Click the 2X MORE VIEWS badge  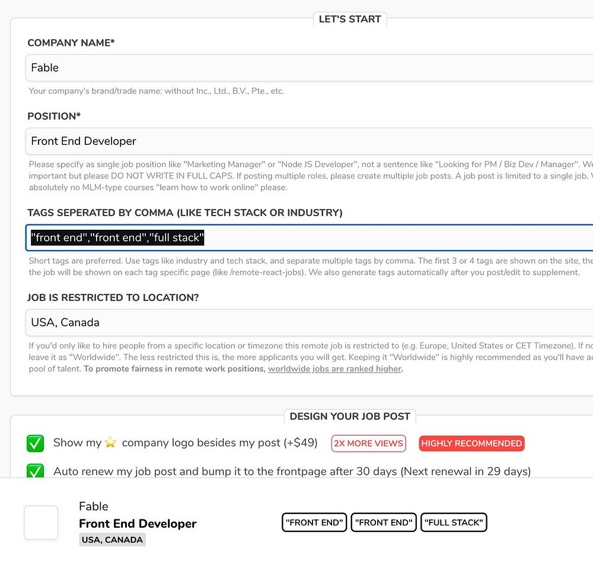coord(368,443)
